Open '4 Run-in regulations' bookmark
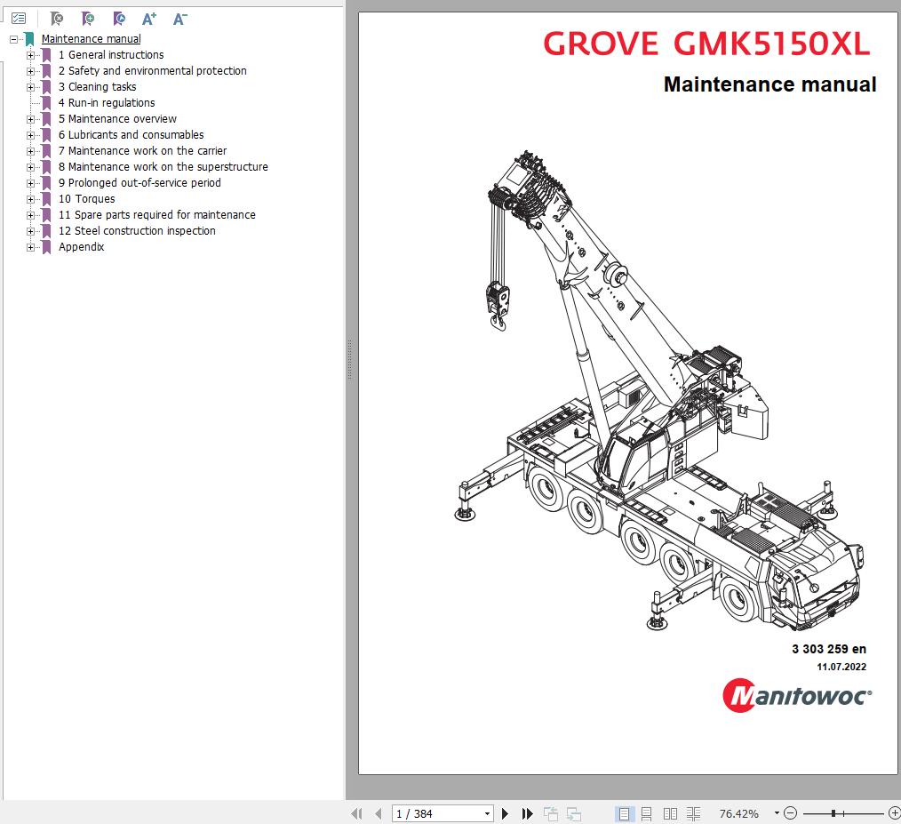 107,103
